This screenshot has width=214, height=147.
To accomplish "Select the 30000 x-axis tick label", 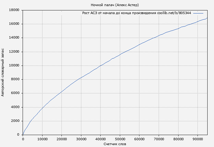I will click(81, 139).
